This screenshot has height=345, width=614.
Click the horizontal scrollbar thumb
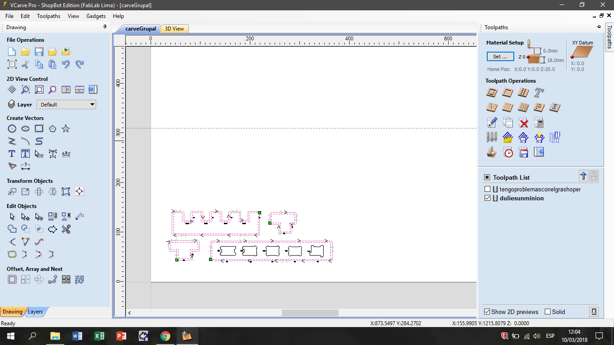click(310, 313)
